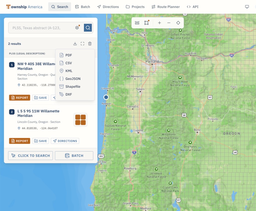This screenshot has height=211, width=256.
Task: Click the US 101 highway shield
Action: click(101, 156)
